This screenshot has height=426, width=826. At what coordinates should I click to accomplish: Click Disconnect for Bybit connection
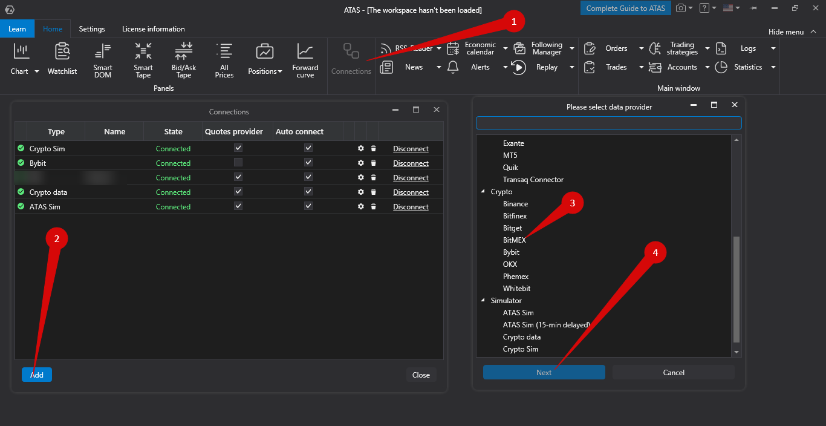tap(411, 163)
